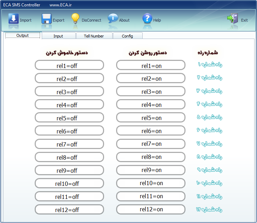Click the About info bubble icon
The image size is (257, 223).
pos(113,18)
